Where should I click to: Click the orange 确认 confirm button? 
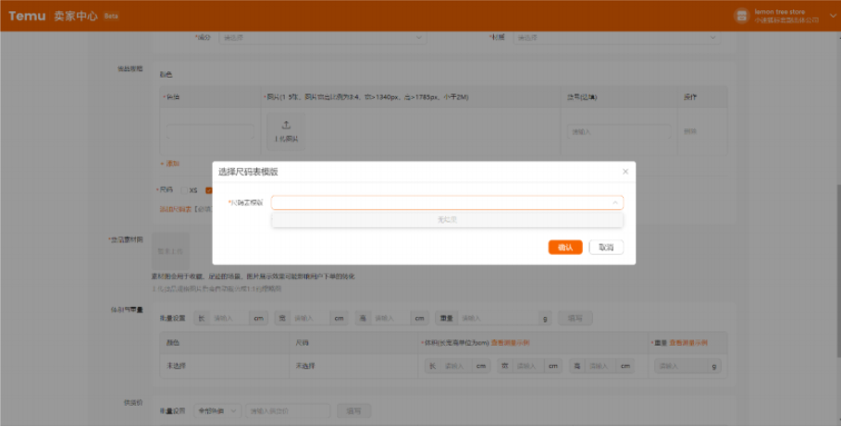tap(564, 248)
